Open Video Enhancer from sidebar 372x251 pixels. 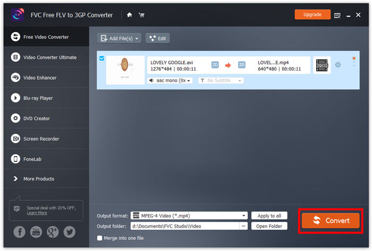(x=47, y=77)
